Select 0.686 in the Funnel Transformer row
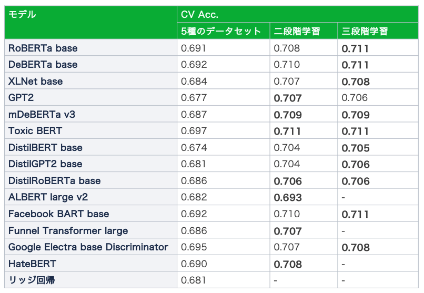Viewport: 424px width, 293px height. (x=194, y=230)
